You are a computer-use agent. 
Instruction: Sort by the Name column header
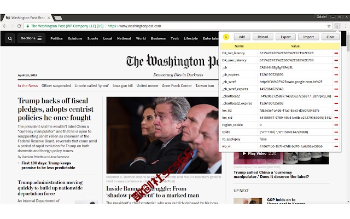click(x=239, y=46)
